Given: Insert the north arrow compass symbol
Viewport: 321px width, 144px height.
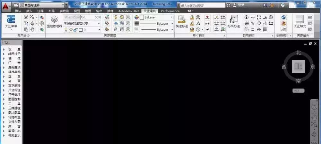Looking at the screenshot, I should click(247, 18).
